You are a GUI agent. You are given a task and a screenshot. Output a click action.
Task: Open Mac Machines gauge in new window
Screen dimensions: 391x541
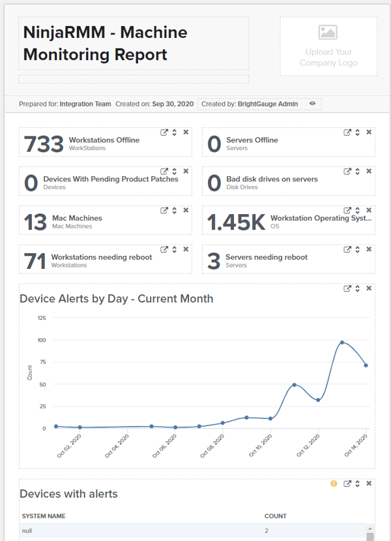click(x=164, y=210)
